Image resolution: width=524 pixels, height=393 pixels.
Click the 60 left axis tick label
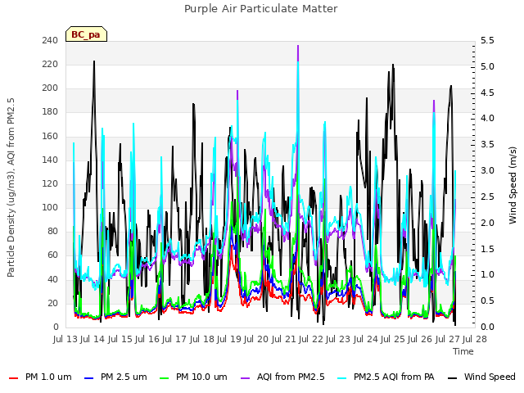pos(52,255)
